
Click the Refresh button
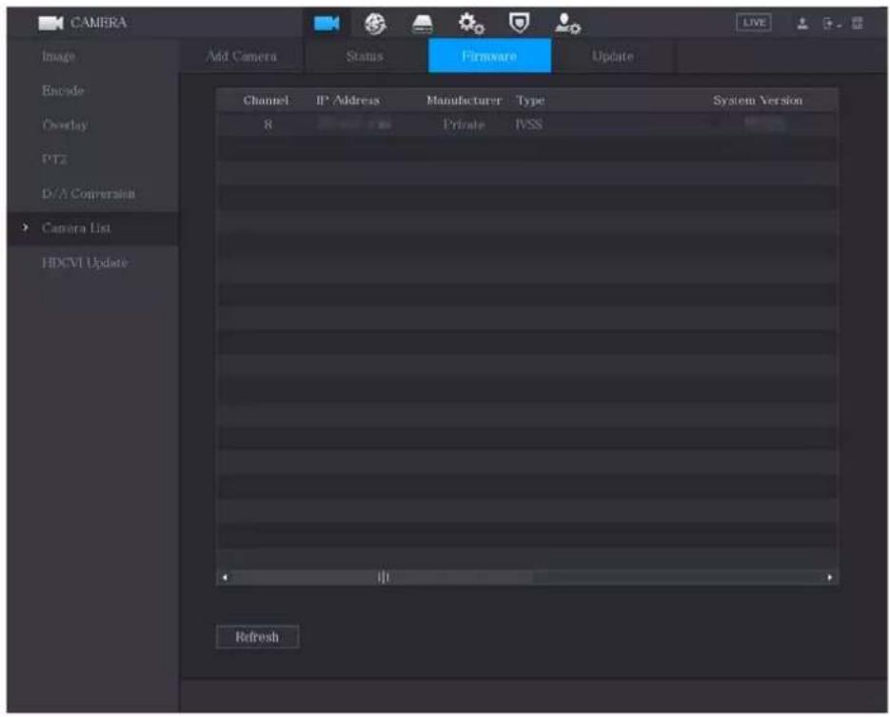tap(257, 637)
